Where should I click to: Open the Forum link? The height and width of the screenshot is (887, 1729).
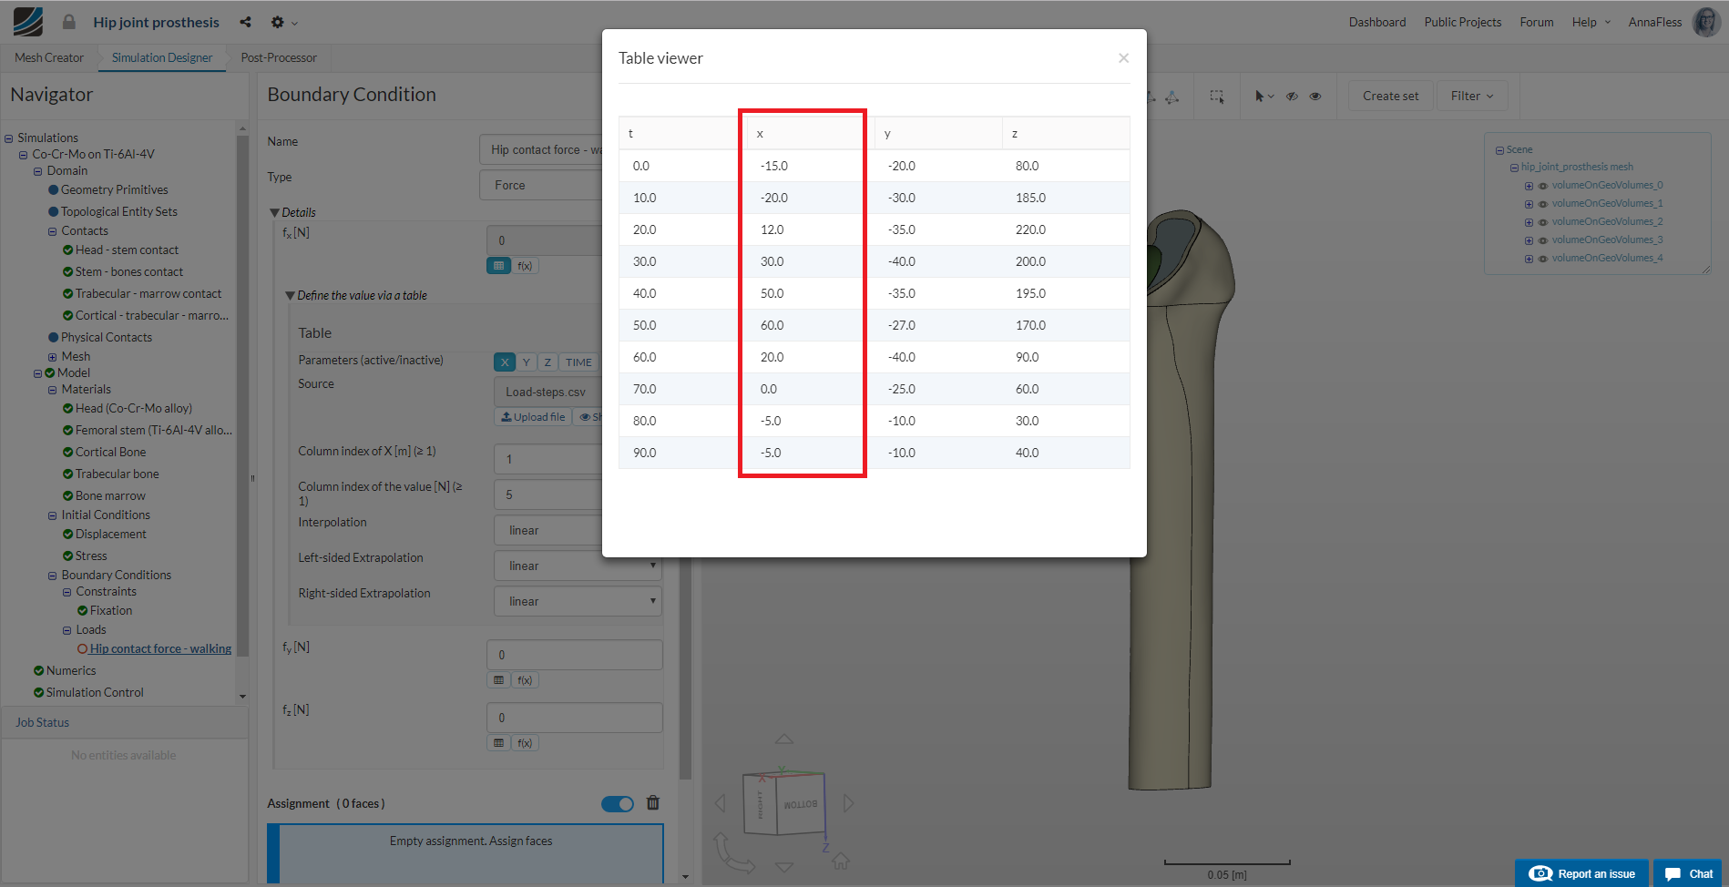[1537, 22]
